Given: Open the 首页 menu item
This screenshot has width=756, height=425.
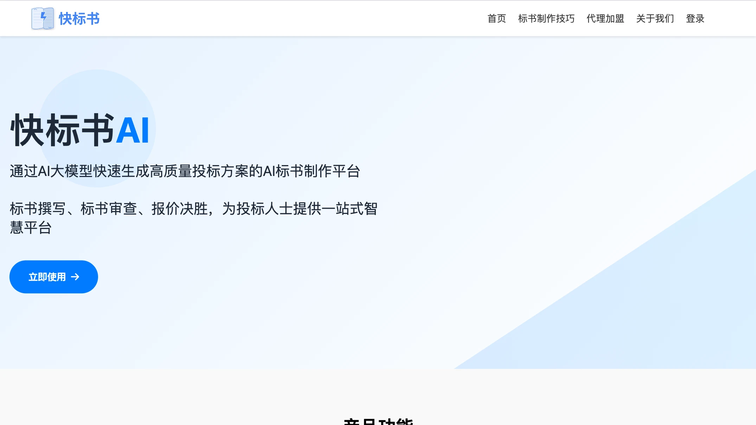Looking at the screenshot, I should (496, 19).
